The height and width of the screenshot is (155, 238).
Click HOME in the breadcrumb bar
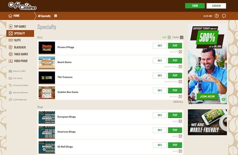coord(16,16)
